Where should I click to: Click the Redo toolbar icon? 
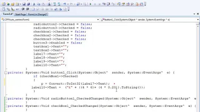click(71, 4)
